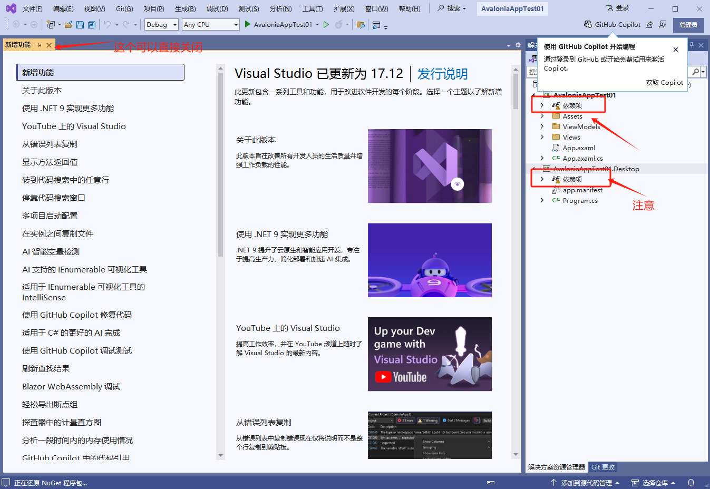The width and height of the screenshot is (710, 489).
Task: Select app.manifest in Solution Explorer
Action: pos(582,190)
